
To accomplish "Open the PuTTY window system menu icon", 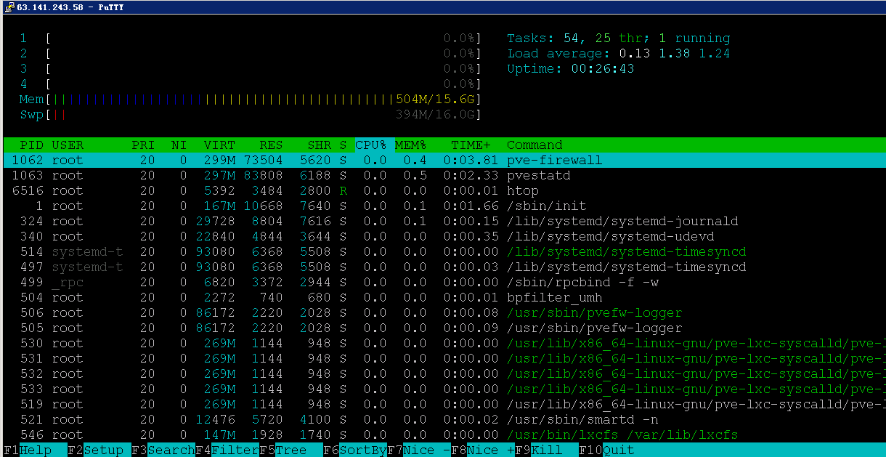I will (8, 7).
